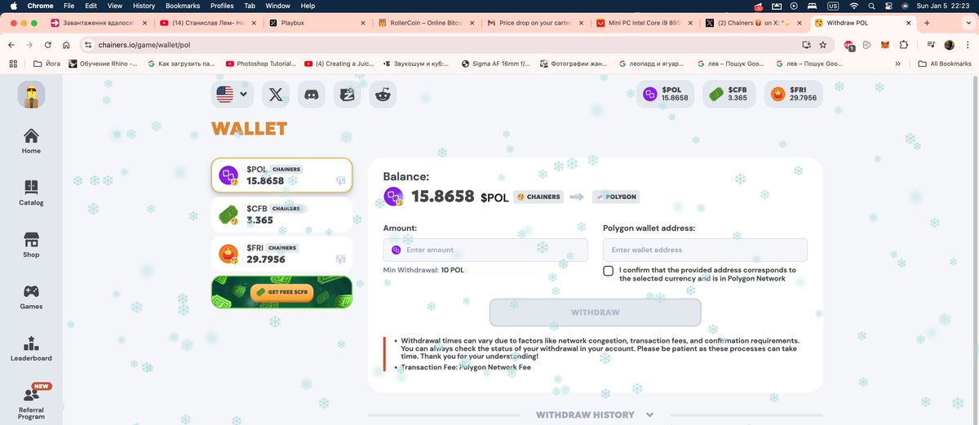Open the Chrome apps grid in bookmarks bar
The image size is (979, 425).
coord(13,63)
